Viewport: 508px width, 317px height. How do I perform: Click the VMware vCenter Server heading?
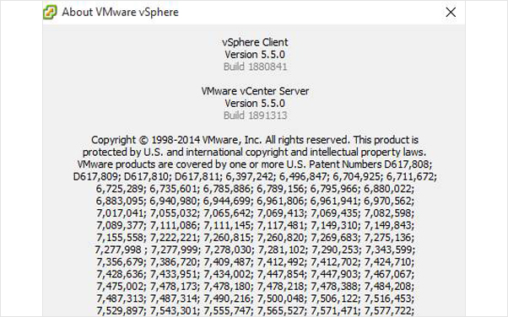255,91
